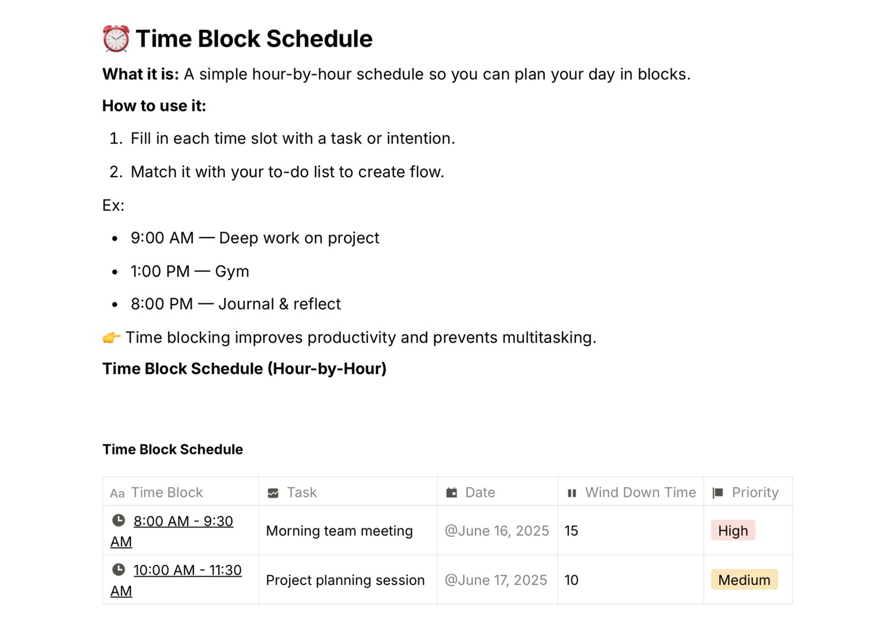The height and width of the screenshot is (624, 890).
Task: Select the High priority tag
Action: pos(733,531)
